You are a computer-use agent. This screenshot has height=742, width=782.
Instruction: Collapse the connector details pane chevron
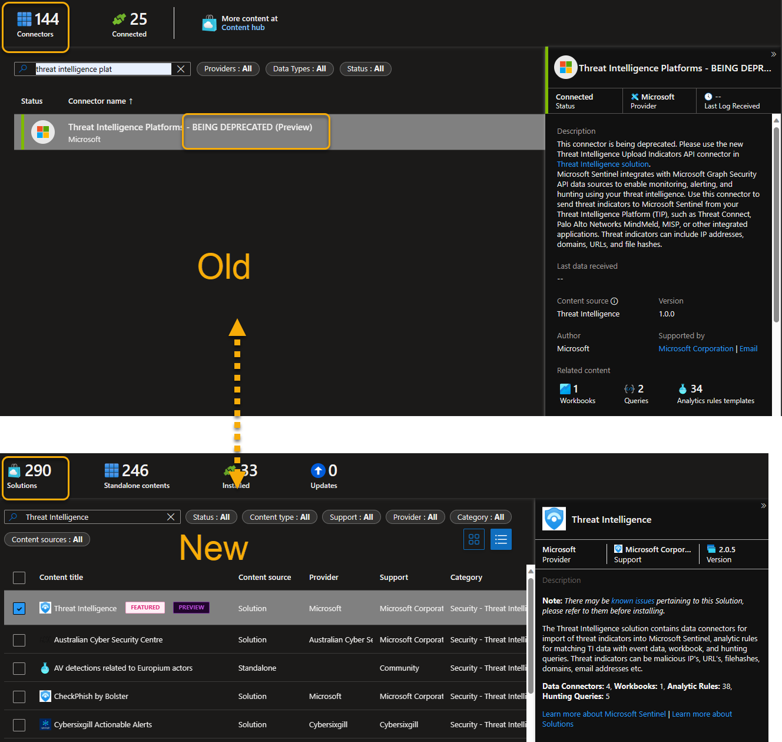click(x=774, y=54)
